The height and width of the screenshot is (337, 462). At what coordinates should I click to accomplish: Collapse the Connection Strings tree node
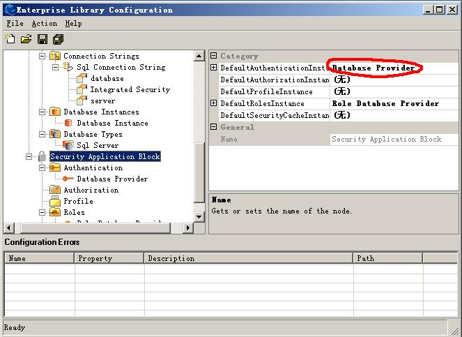click(43, 56)
